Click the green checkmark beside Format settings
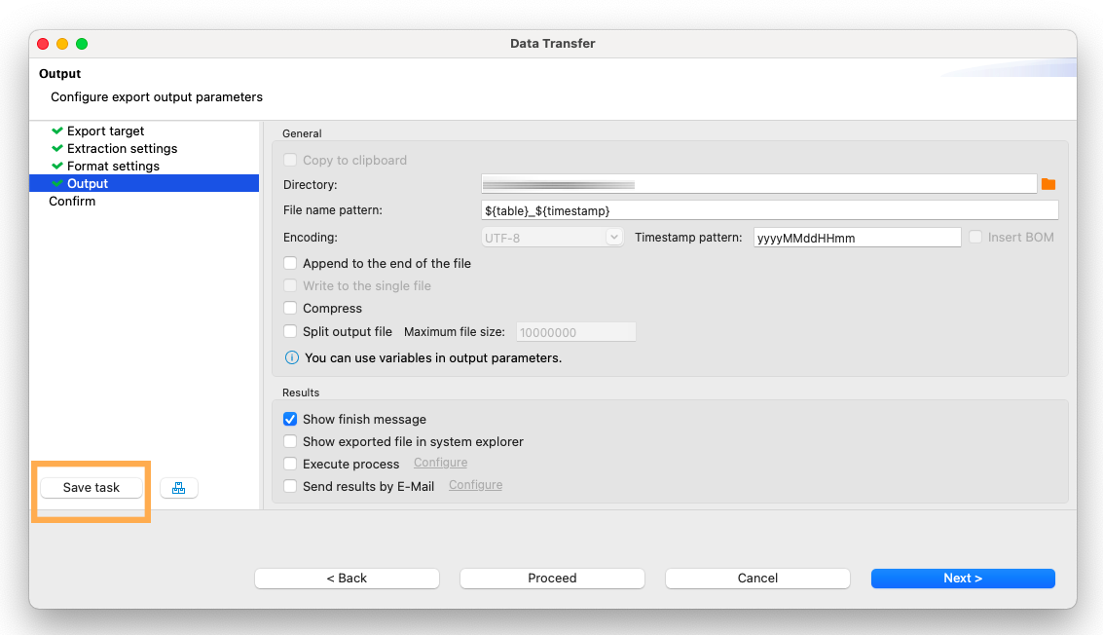The image size is (1103, 635). [x=56, y=166]
